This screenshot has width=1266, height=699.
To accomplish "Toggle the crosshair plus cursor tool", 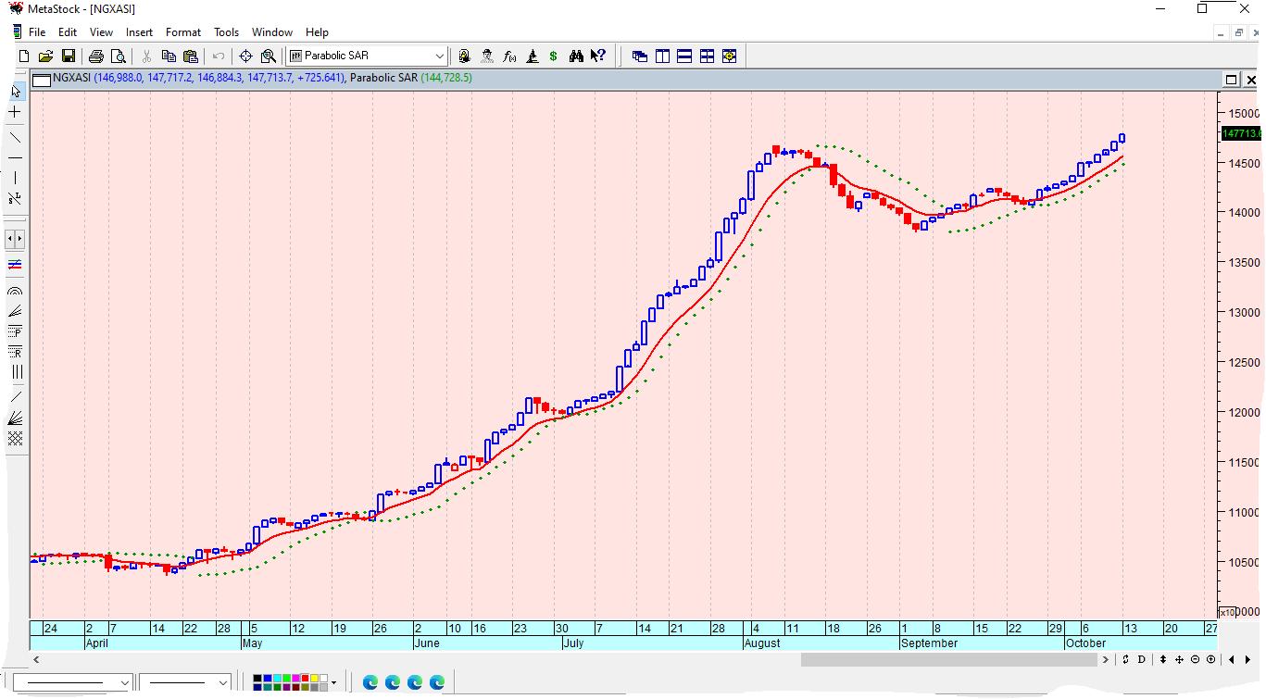I will pos(15,112).
